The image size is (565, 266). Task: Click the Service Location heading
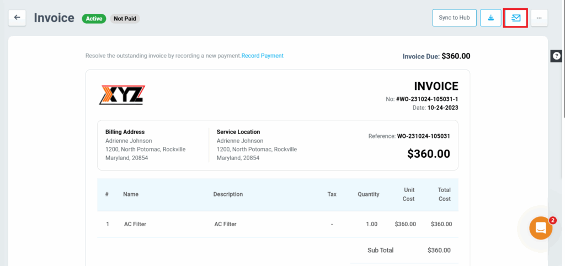(x=238, y=132)
